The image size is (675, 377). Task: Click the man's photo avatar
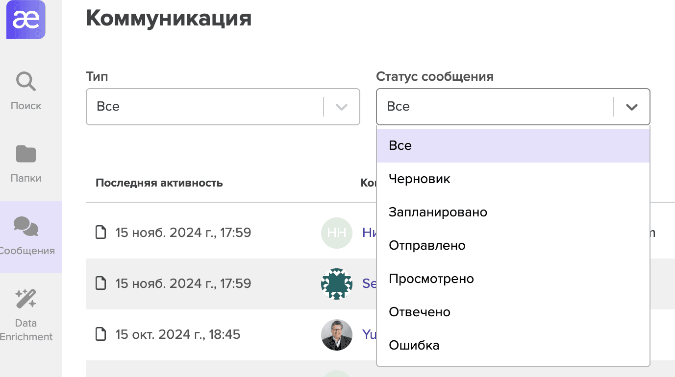(336, 334)
